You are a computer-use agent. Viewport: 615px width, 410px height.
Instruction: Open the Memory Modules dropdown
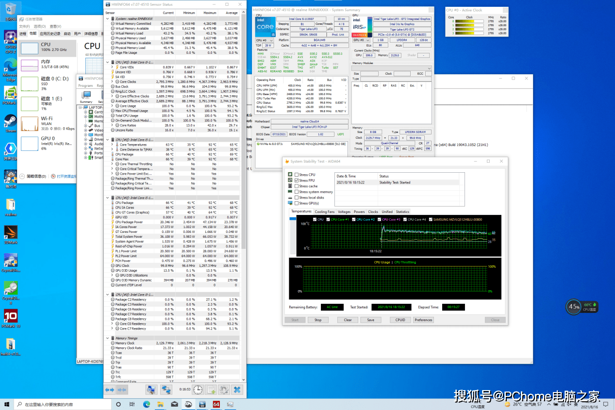point(392,68)
